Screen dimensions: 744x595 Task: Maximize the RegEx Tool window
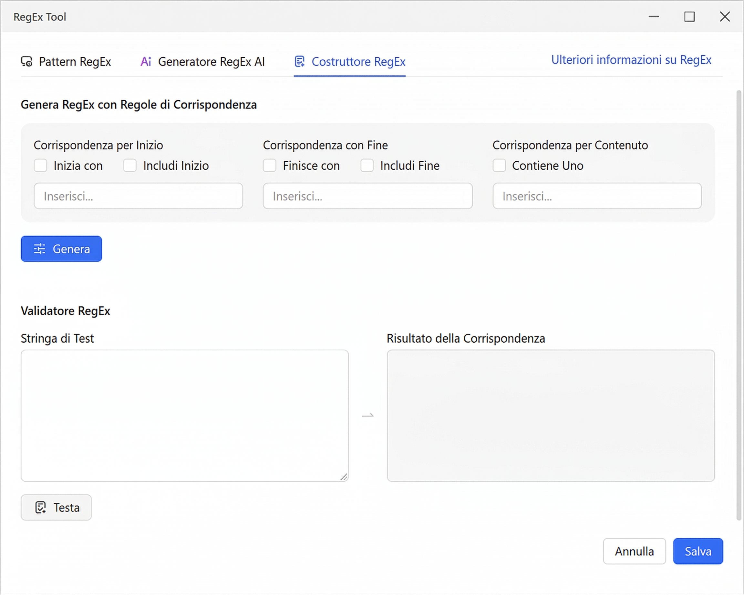click(689, 16)
